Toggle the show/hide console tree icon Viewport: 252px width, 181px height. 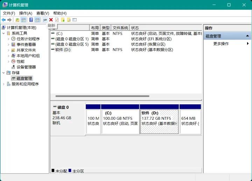click(23, 20)
